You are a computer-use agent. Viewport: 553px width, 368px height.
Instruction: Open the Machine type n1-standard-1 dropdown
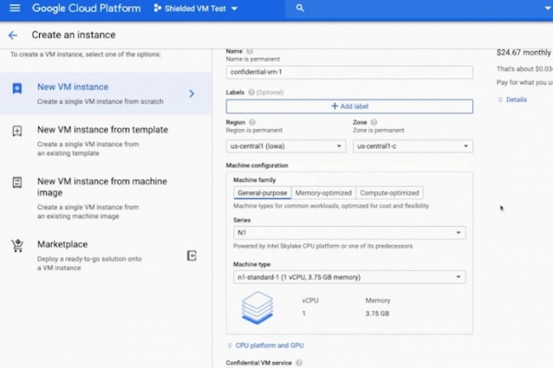350,277
